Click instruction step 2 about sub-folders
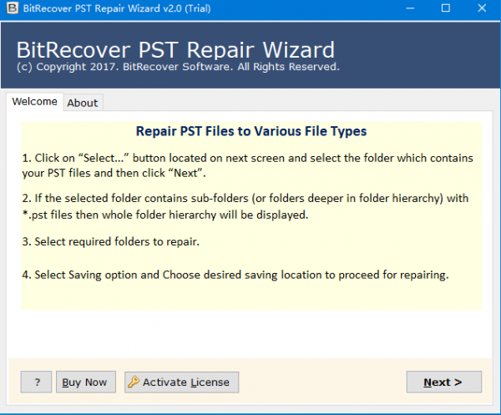The width and height of the screenshot is (501, 415). tap(245, 206)
